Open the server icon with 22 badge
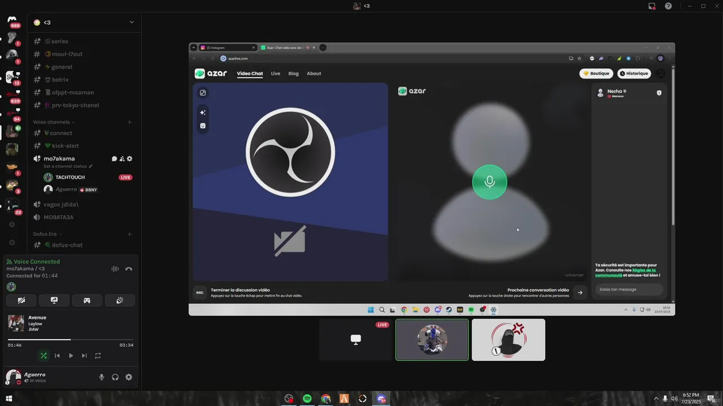 click(x=12, y=205)
